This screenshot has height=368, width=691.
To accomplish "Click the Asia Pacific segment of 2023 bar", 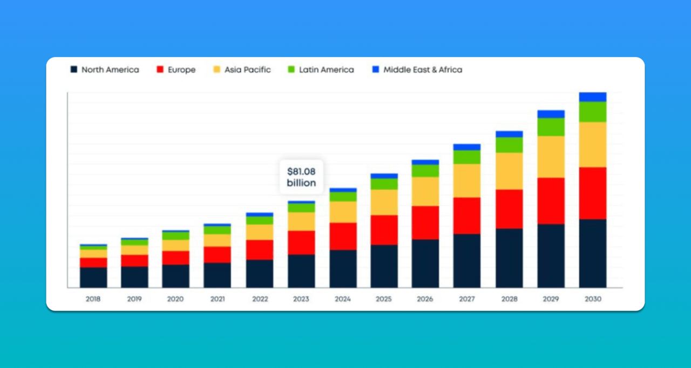I will pos(301,221).
